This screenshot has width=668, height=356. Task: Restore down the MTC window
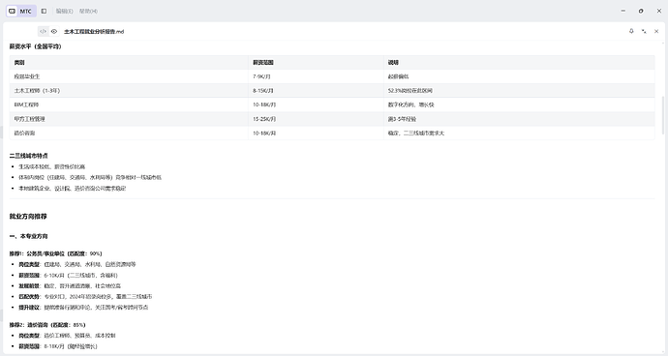click(641, 11)
